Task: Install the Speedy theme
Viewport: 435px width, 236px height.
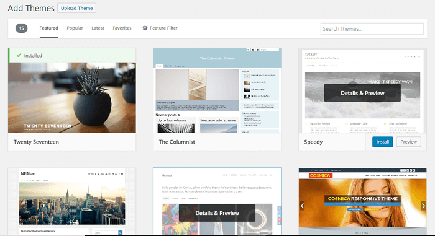Action: [382, 142]
